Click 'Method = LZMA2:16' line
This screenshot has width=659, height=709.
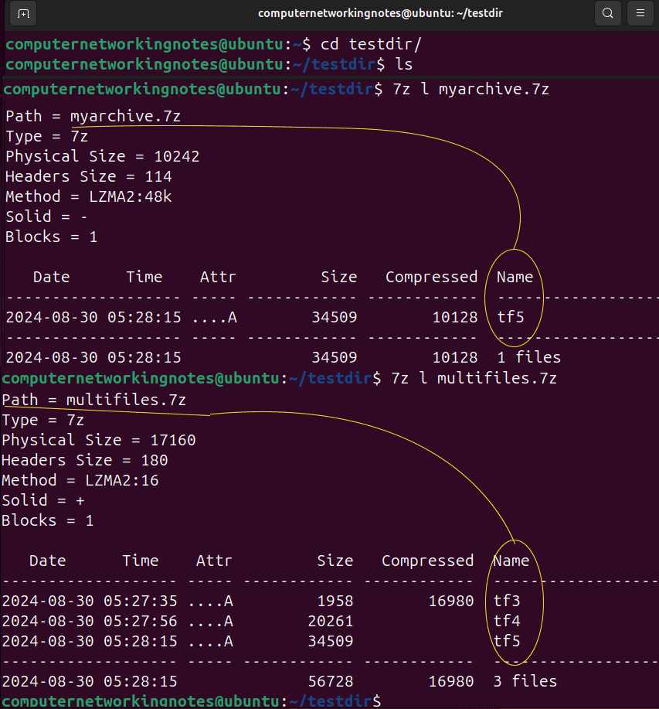pos(80,480)
